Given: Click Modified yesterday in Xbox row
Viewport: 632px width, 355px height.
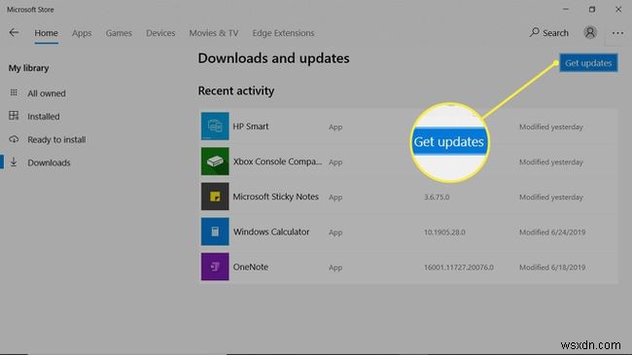Looking at the screenshot, I should pos(551,162).
